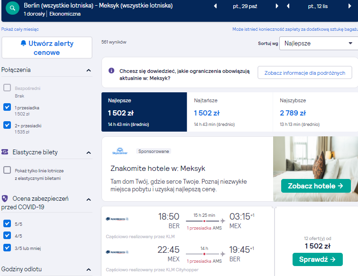Uncheck the 5/5 COVID rating
This screenshot has height=276, width=358.
point(7,223)
